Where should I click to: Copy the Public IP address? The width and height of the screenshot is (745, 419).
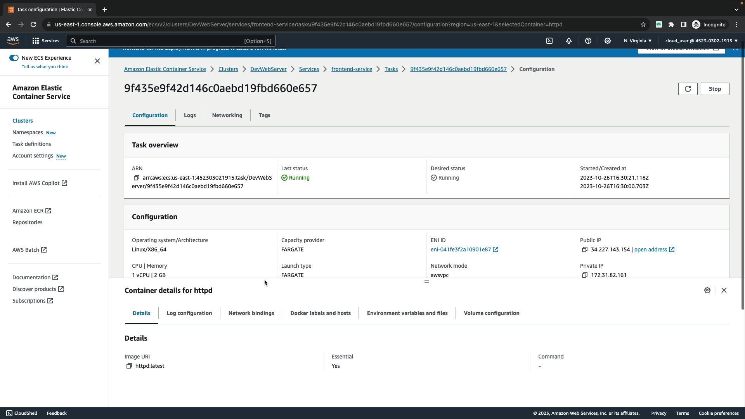point(584,249)
